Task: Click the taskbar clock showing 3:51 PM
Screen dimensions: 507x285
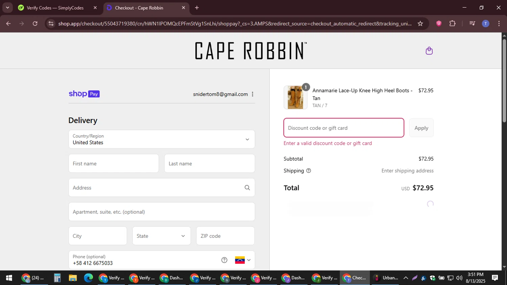Action: tap(475, 278)
